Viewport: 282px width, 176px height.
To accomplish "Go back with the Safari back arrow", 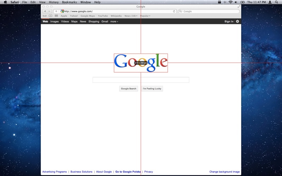I will tap(45, 11).
